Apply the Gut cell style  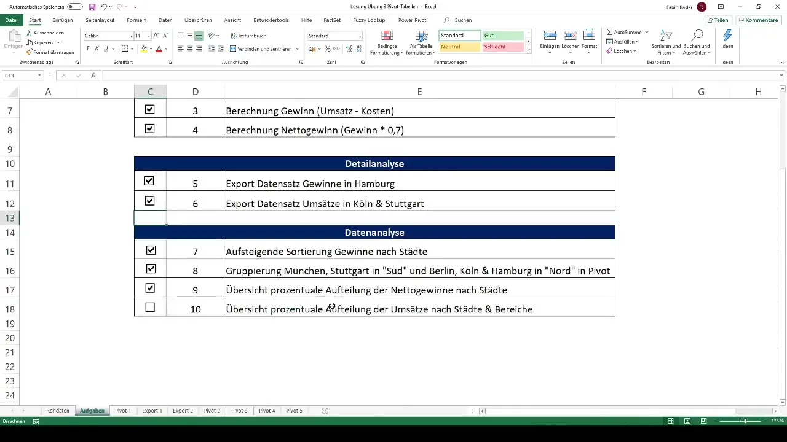click(502, 36)
